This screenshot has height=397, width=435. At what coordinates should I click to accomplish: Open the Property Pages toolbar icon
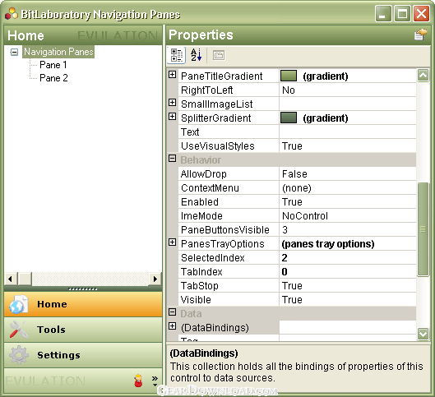[219, 55]
